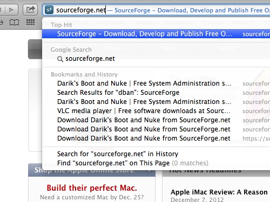Click the News bookmarks dropdown

[x=244, y=23]
